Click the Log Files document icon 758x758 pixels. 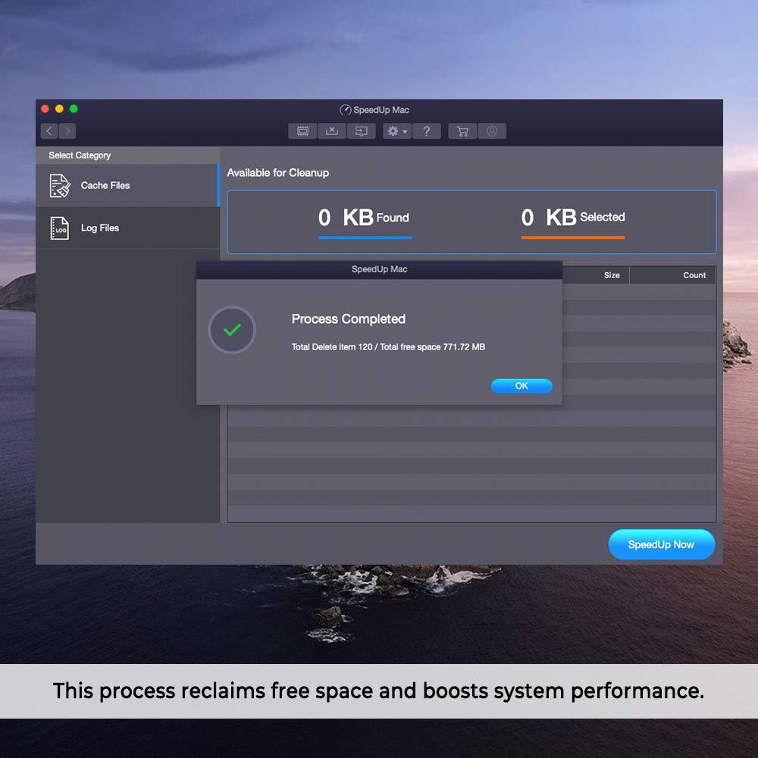coord(59,227)
